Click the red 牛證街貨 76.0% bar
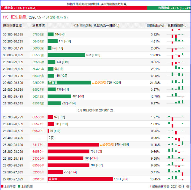191x190 pixels. [x=74, y=8]
